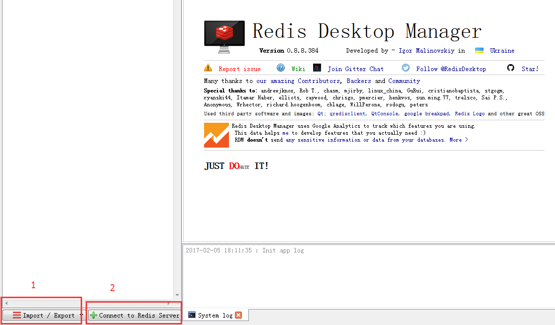
Task: Click the red hamburger Import/Export icon
Action: coord(16,315)
